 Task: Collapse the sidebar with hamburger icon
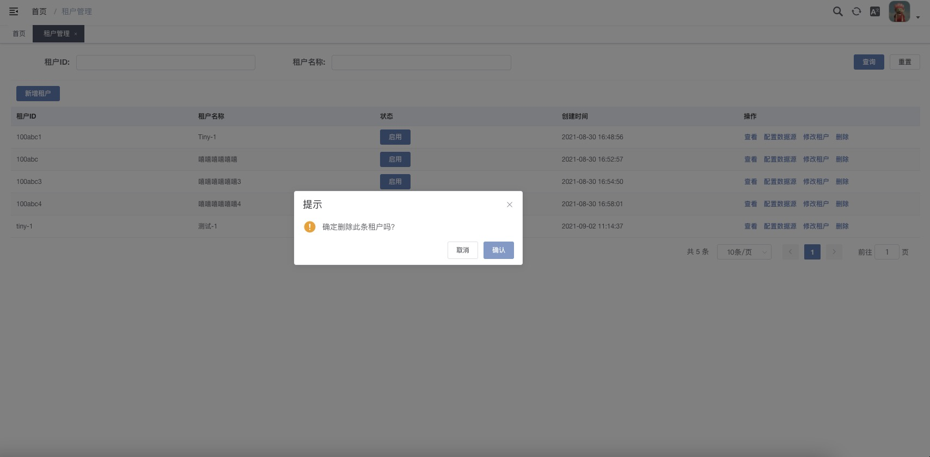tap(14, 11)
